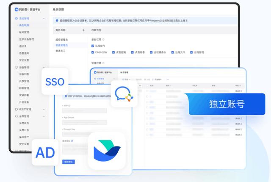Click the 坐席管理 headset icon
The image size is (271, 182).
tap(16, 116)
